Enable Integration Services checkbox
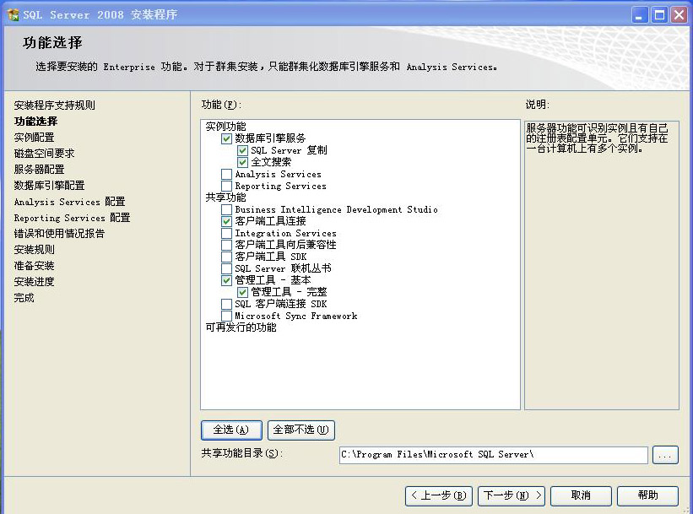Screen dimensions: 693x514 point(226,233)
